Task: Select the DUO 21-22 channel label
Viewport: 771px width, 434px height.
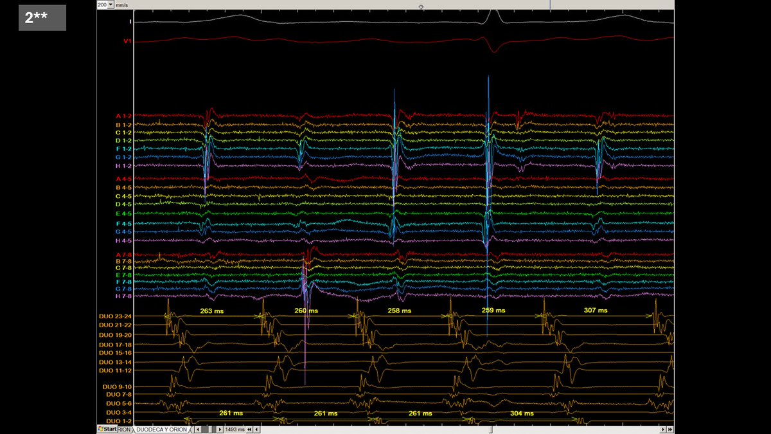Action: [116, 326]
